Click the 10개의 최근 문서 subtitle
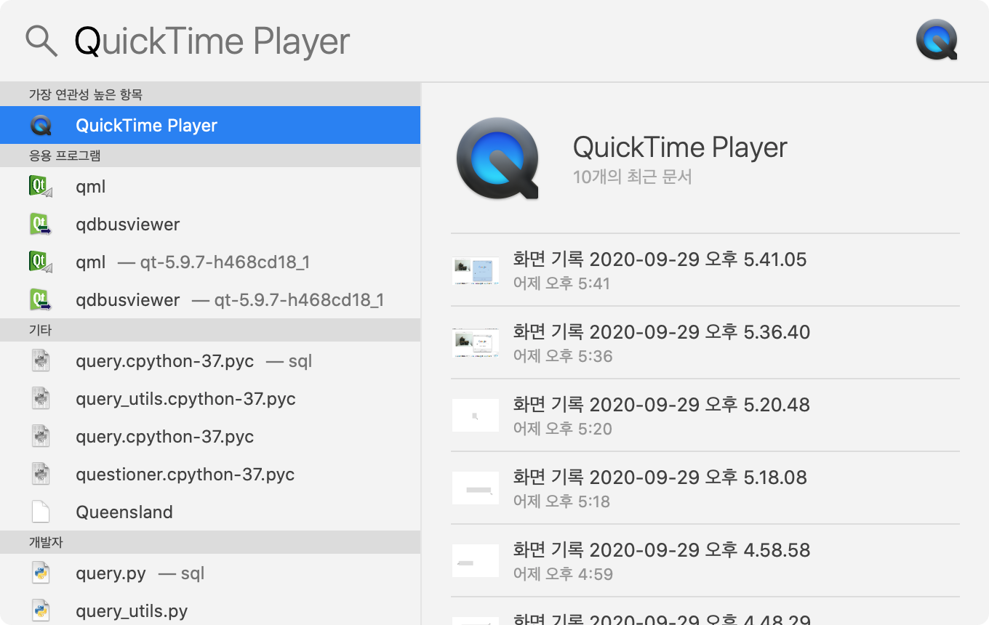 click(x=632, y=177)
